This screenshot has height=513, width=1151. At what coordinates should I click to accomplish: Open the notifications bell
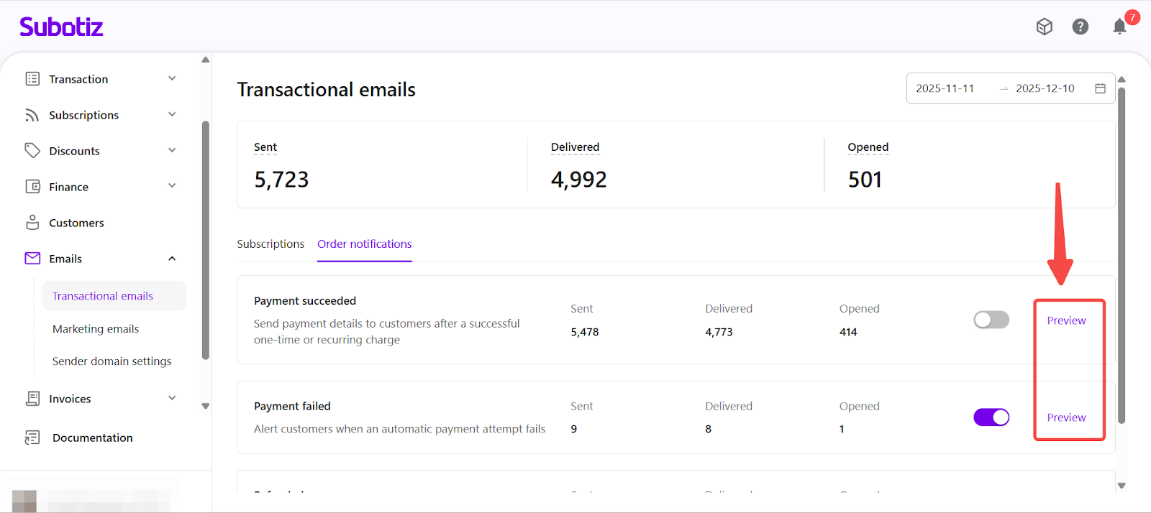[x=1119, y=27]
